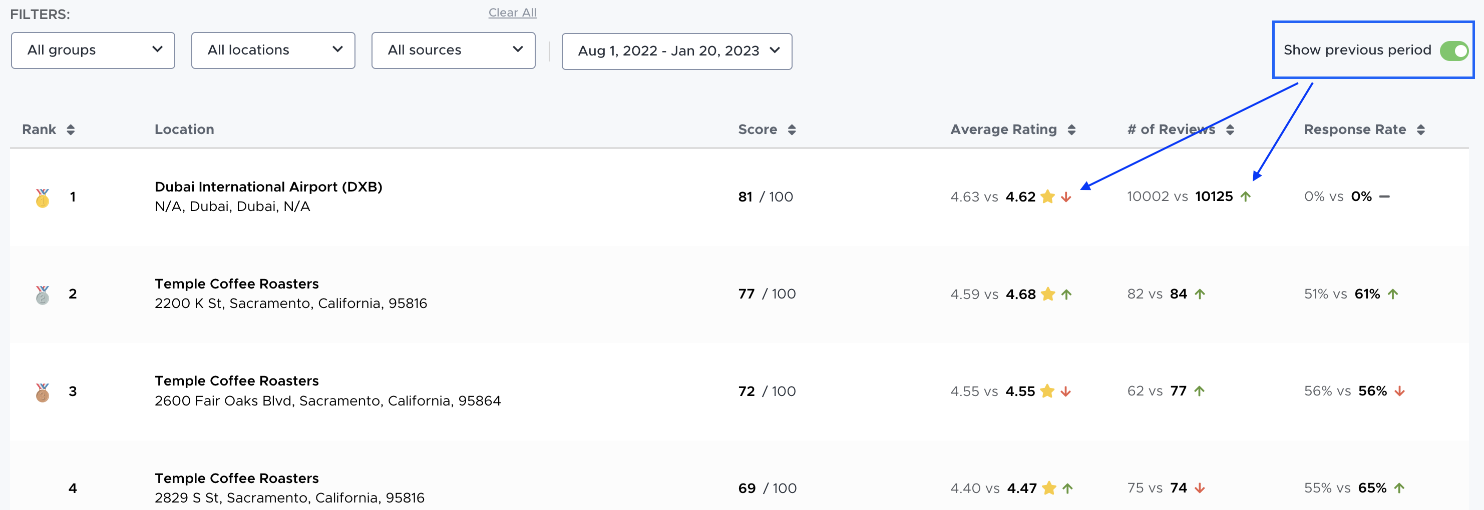Click the review count 10002 vs 10125
The image size is (1484, 510).
[x=1180, y=197]
